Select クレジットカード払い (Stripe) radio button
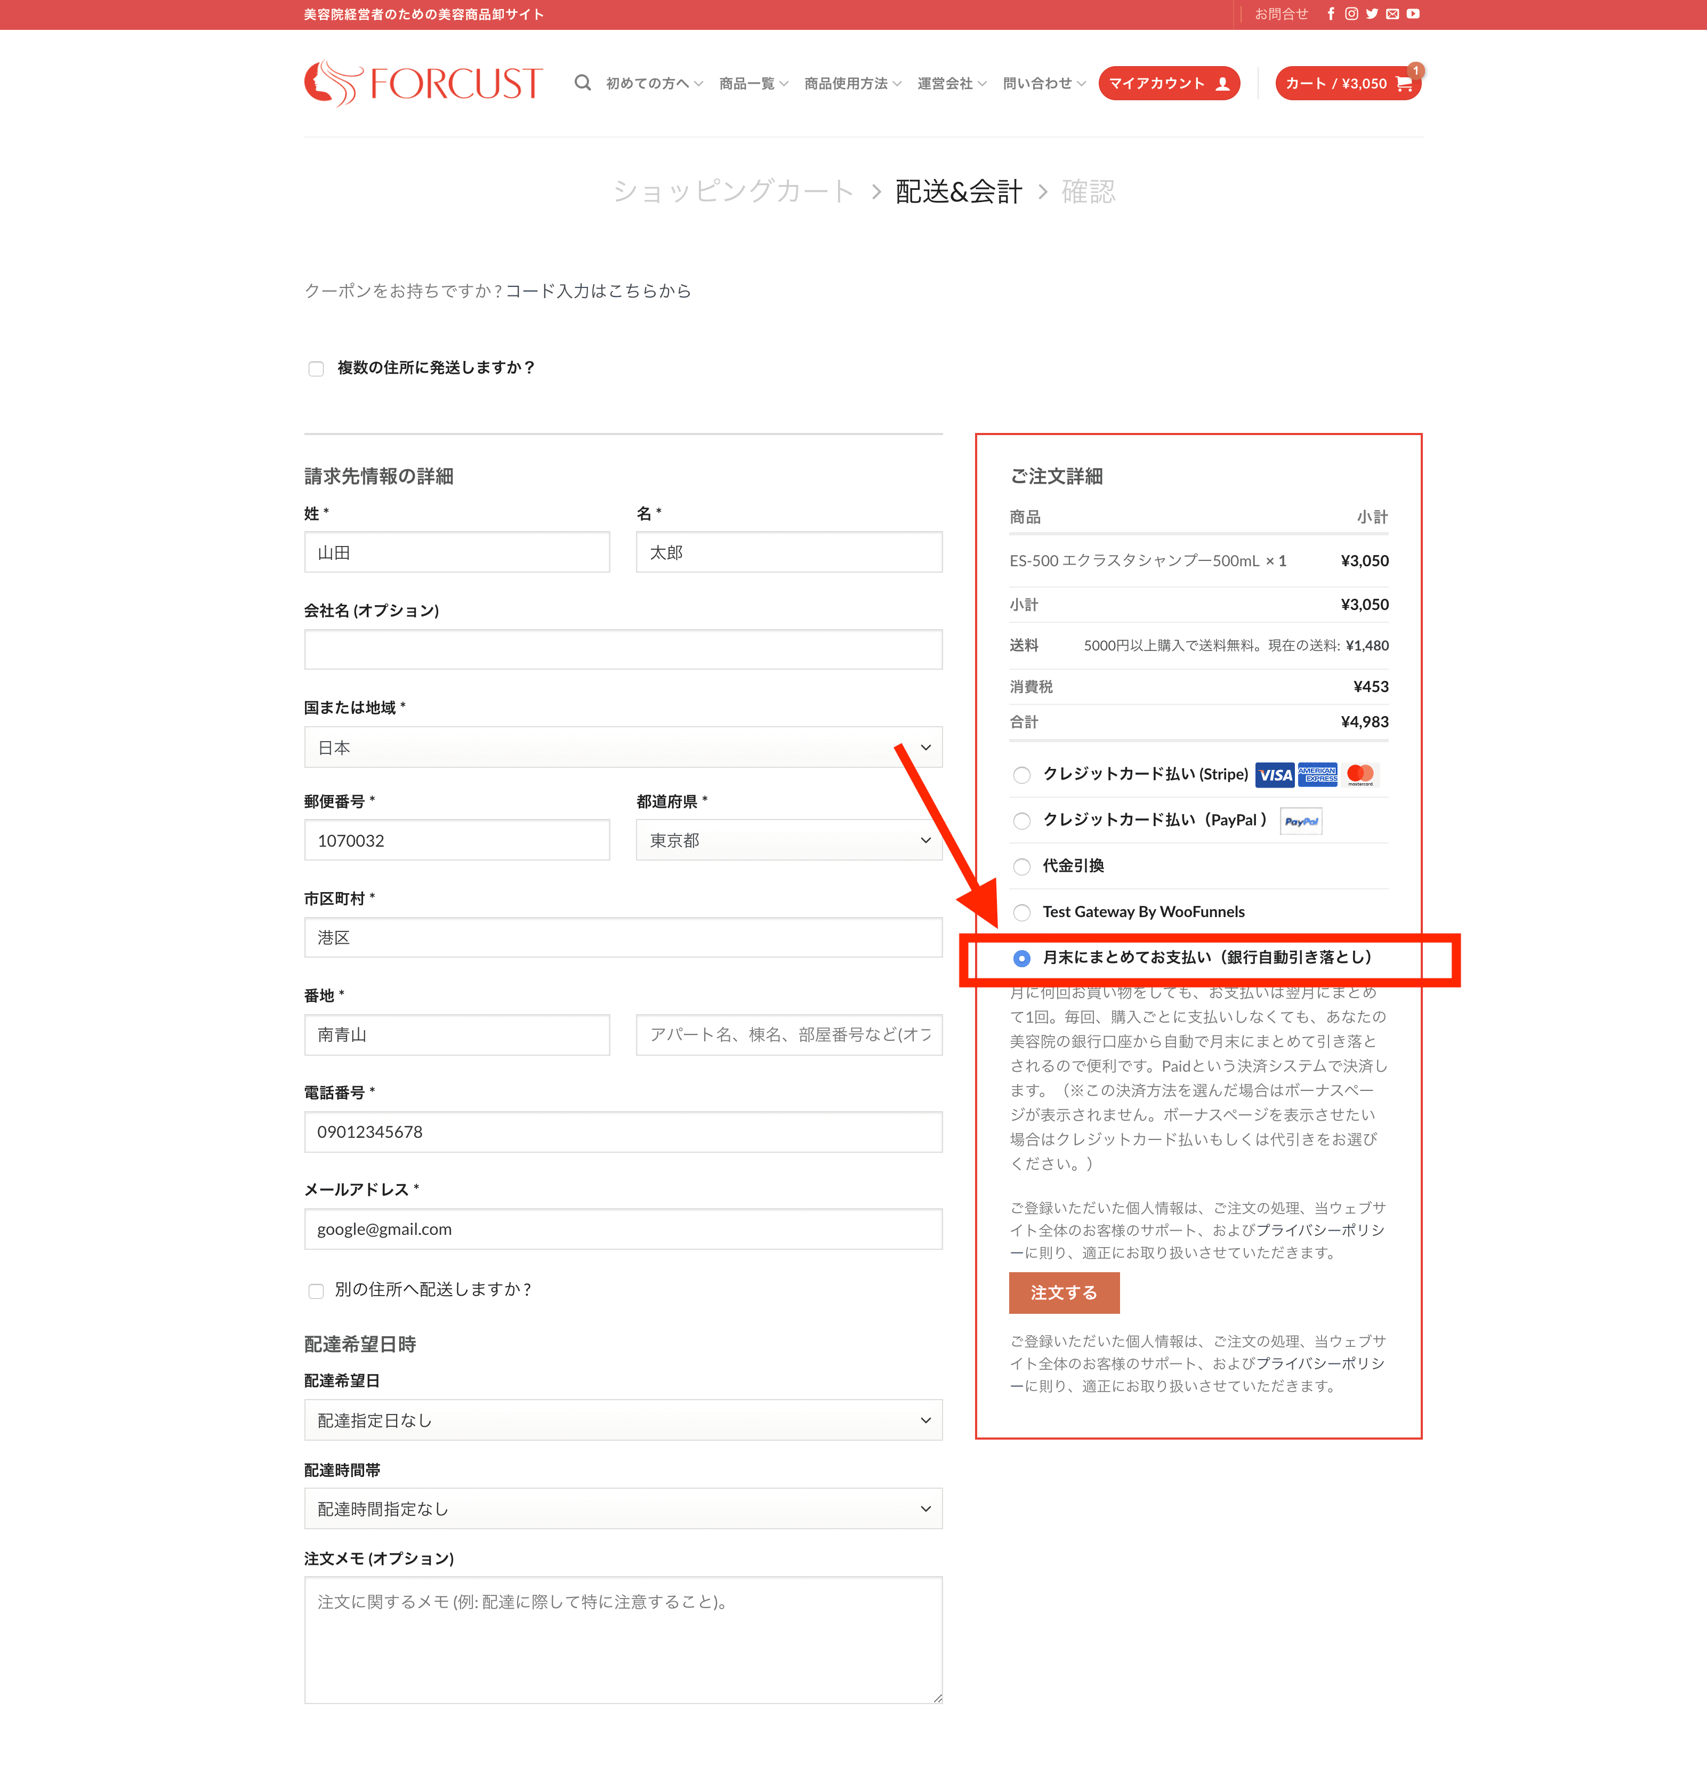This screenshot has height=1767, width=1707. pos(1021,775)
